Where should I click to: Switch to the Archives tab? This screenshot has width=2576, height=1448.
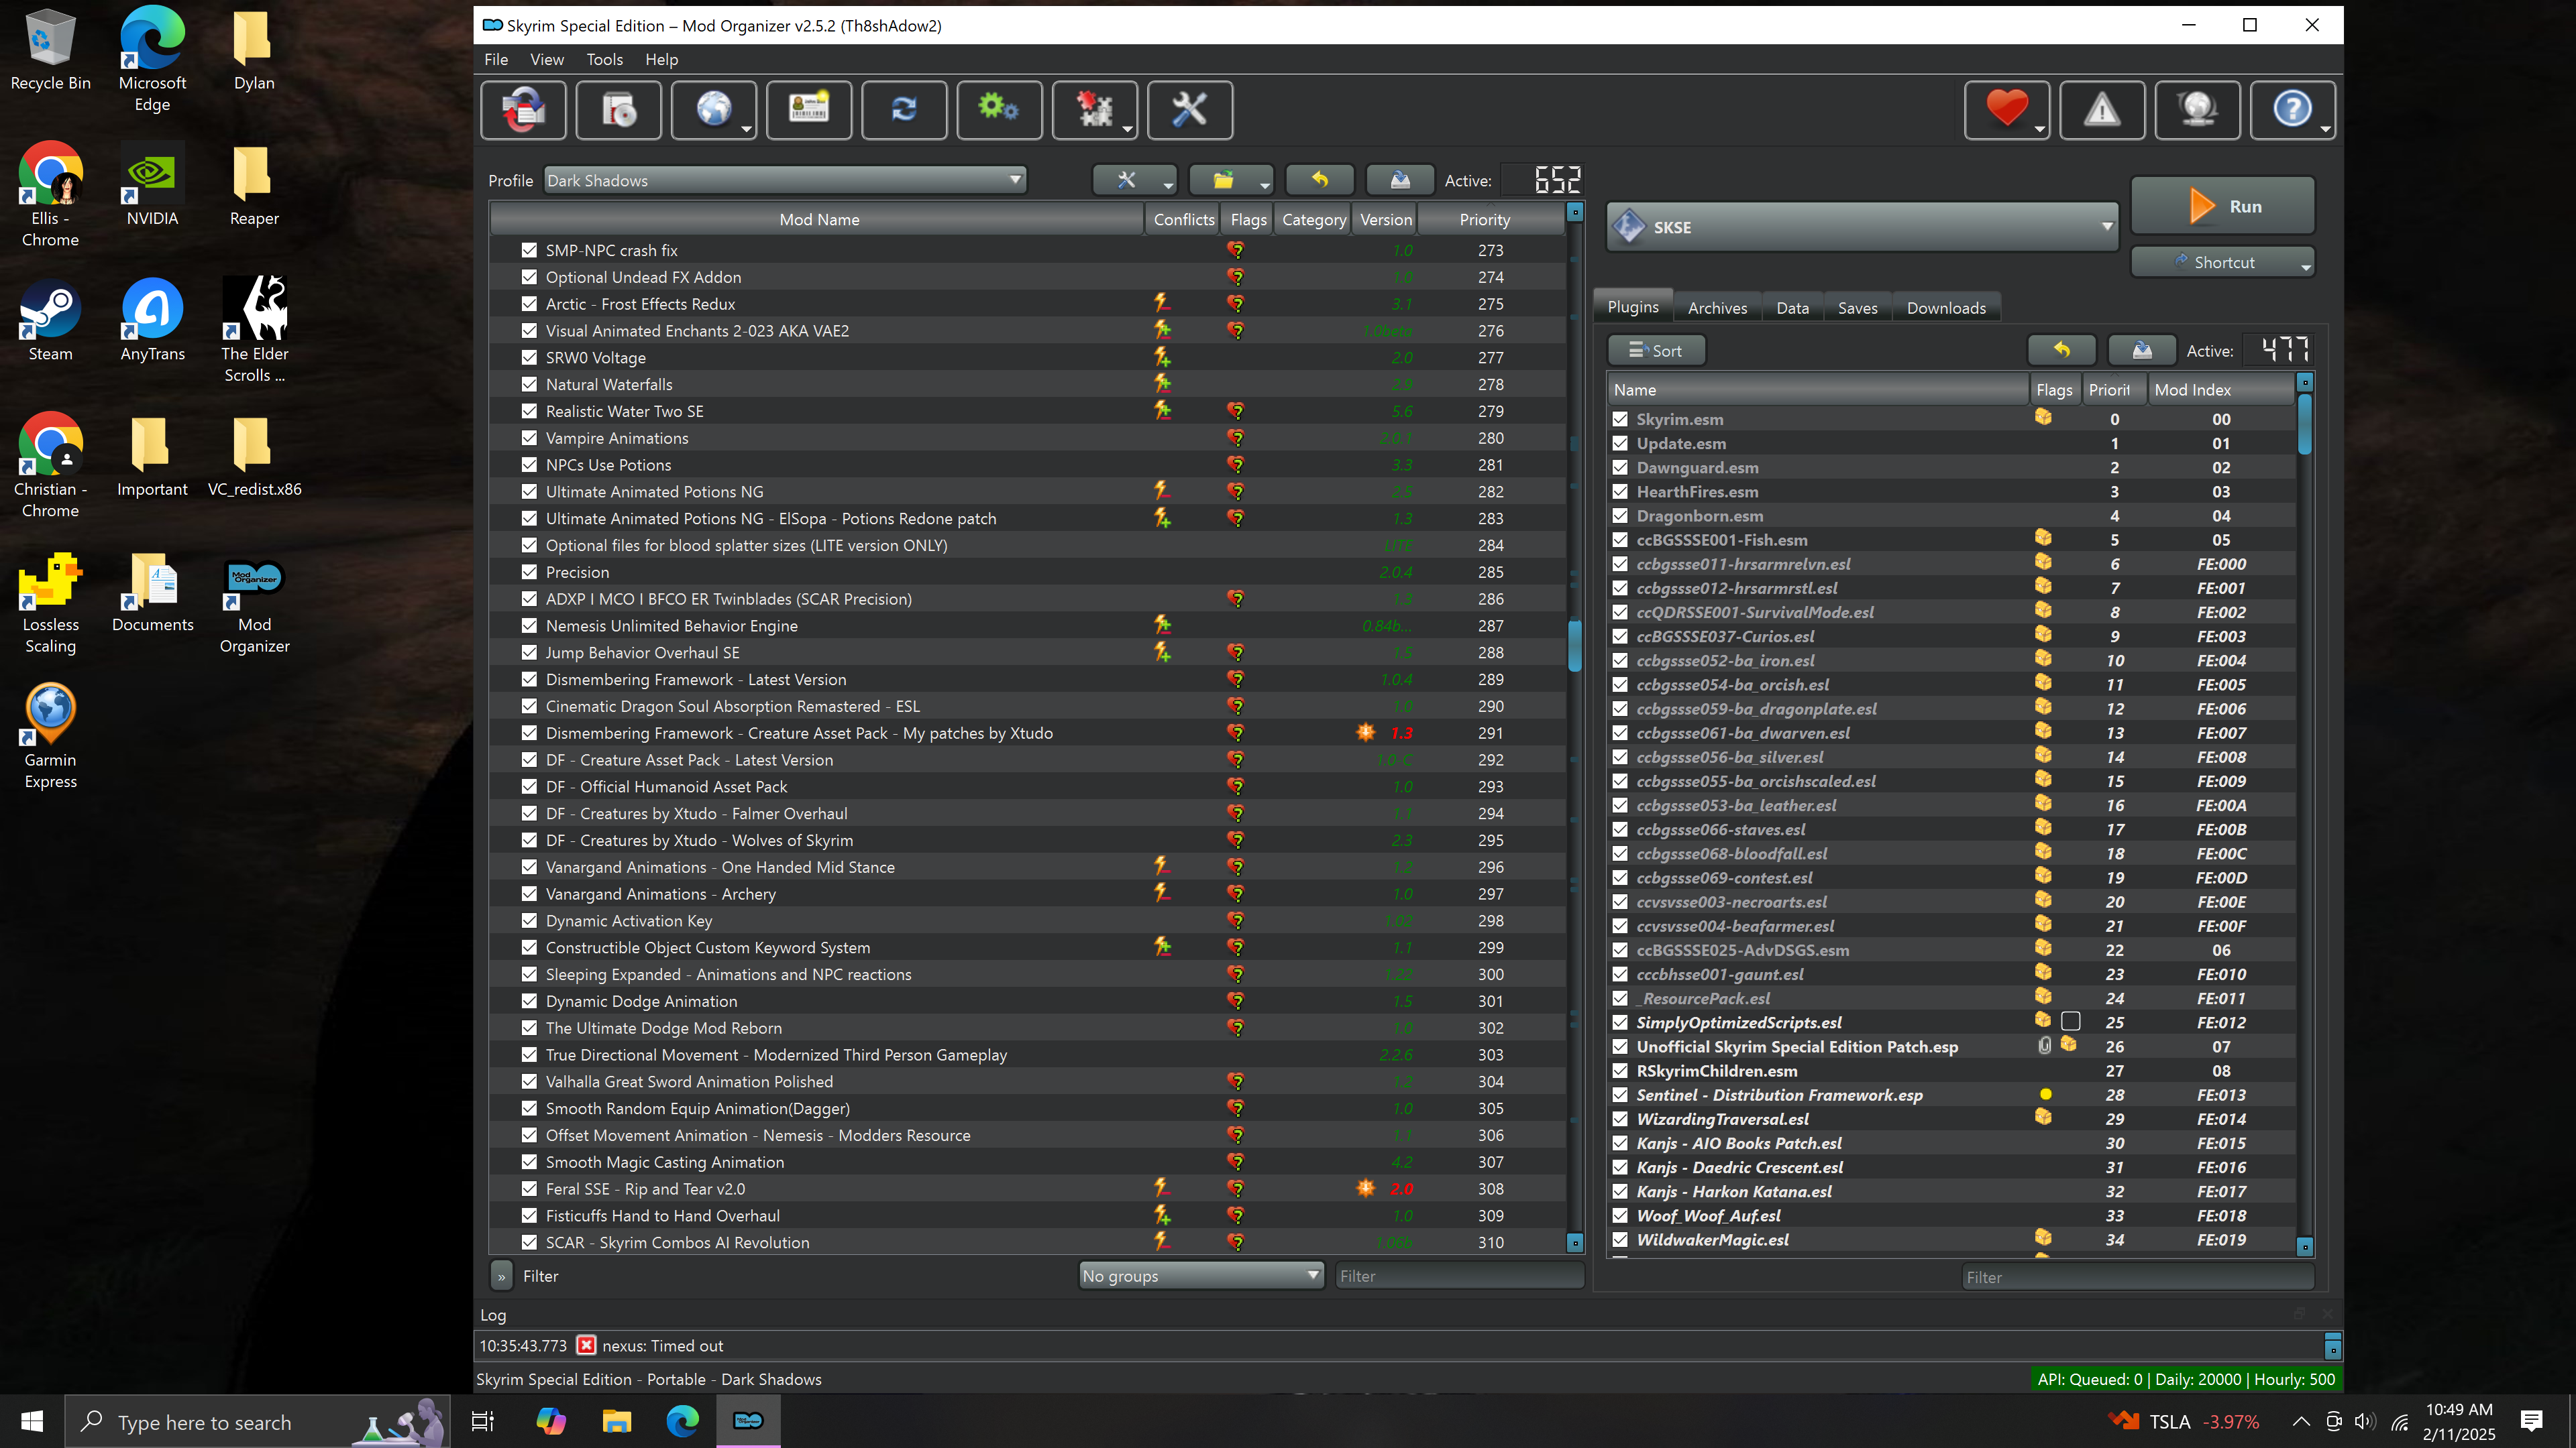point(1717,308)
